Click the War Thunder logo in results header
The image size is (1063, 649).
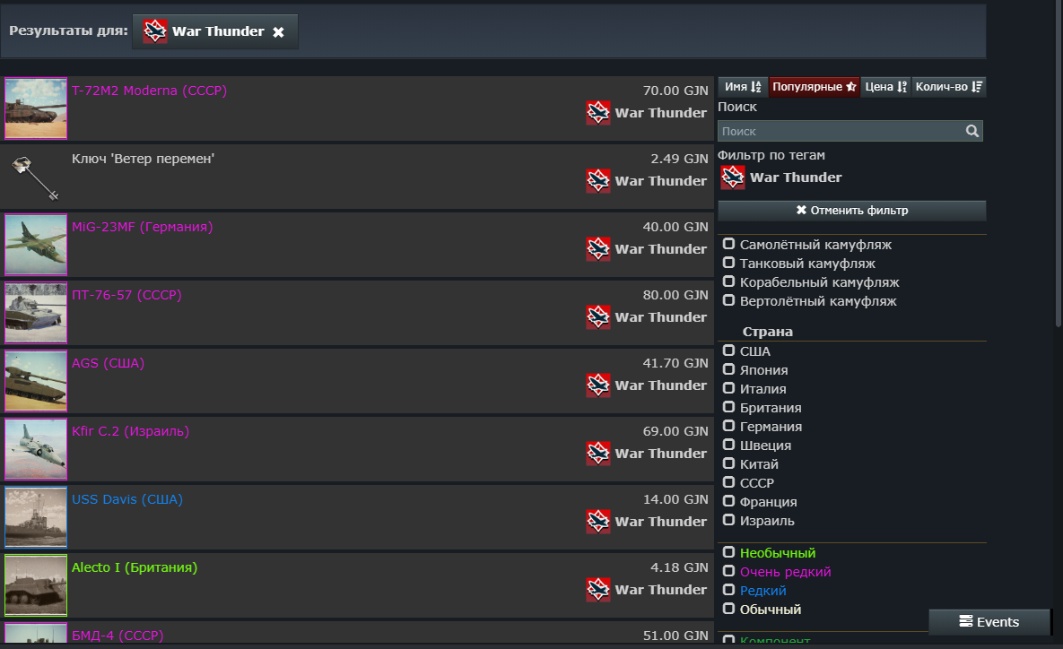tap(155, 31)
